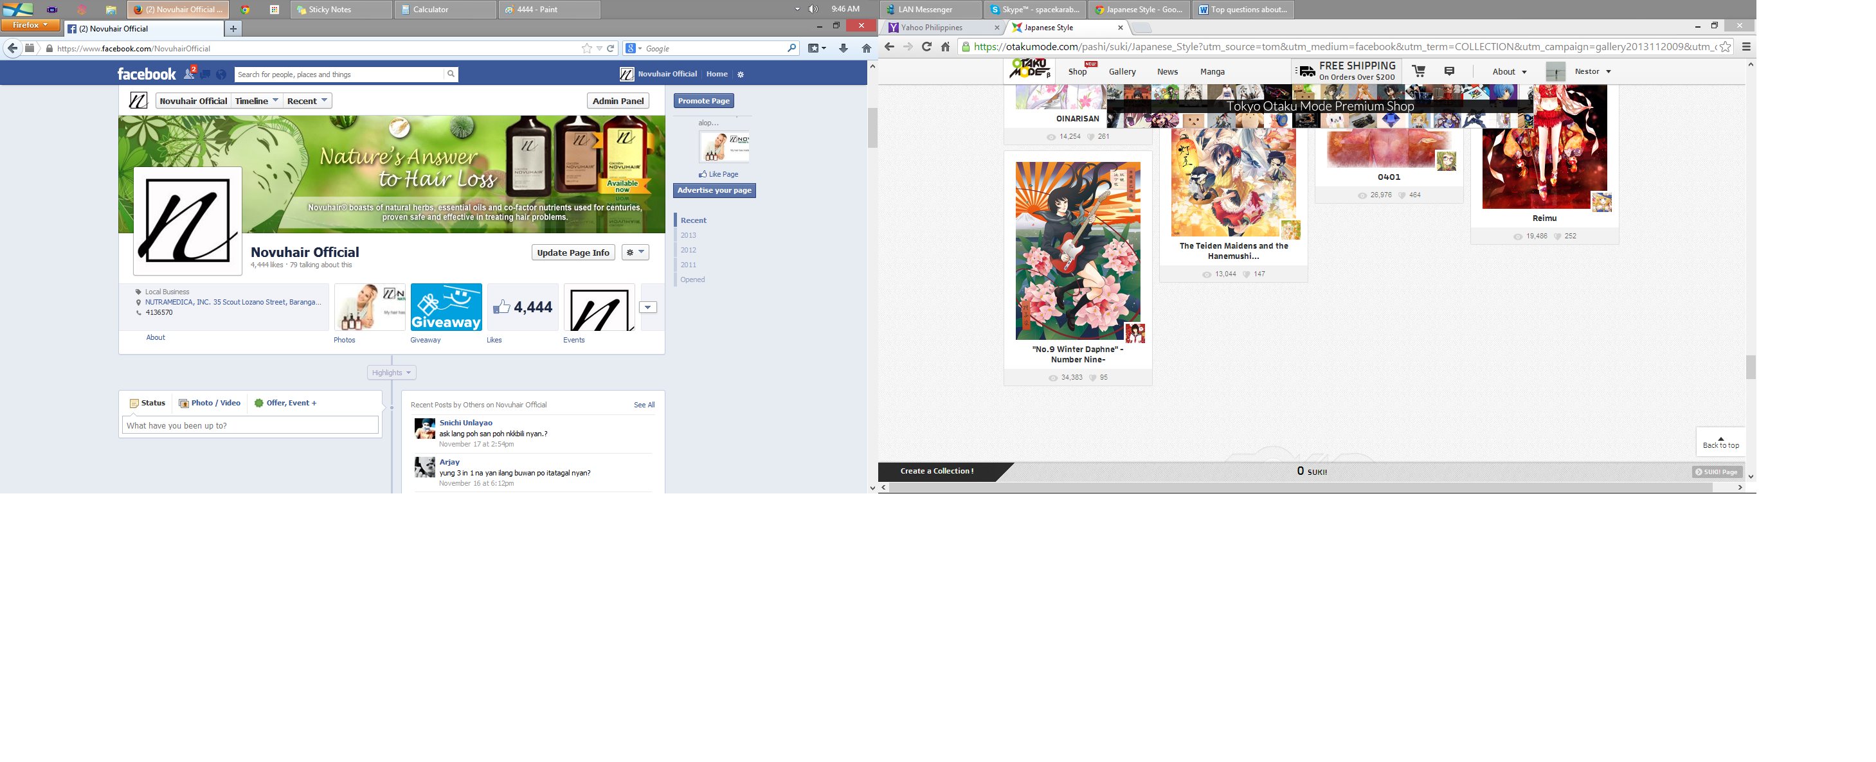Open the taskbar volume icon
The width and height of the screenshot is (1876, 762).
click(813, 9)
